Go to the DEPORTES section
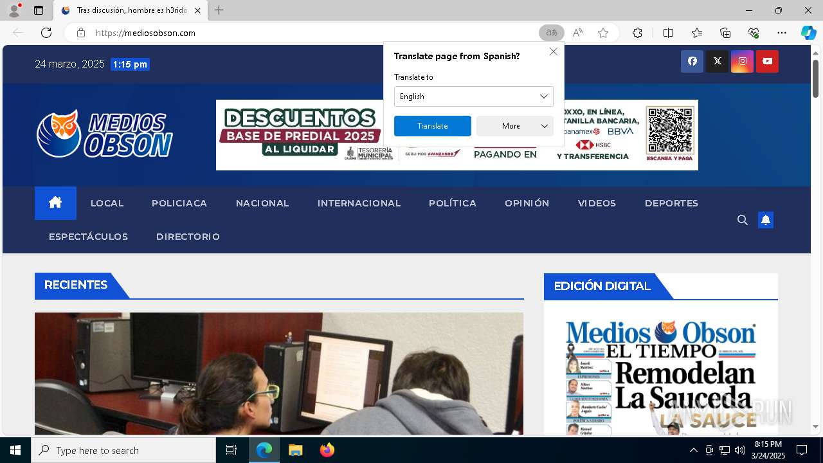Viewport: 823px width, 463px height. 671,203
